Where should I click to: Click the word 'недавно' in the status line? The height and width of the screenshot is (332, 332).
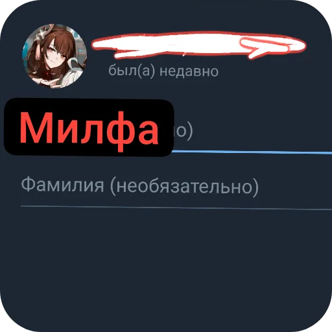click(x=189, y=71)
